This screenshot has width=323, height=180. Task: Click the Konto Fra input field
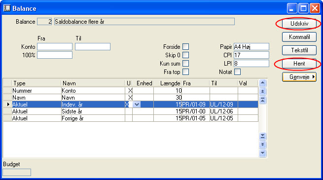tap(55, 47)
